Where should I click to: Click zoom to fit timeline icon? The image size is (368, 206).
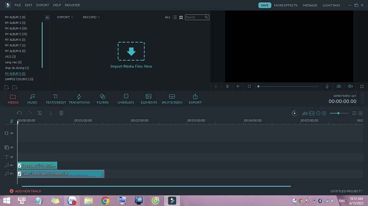[312, 113]
